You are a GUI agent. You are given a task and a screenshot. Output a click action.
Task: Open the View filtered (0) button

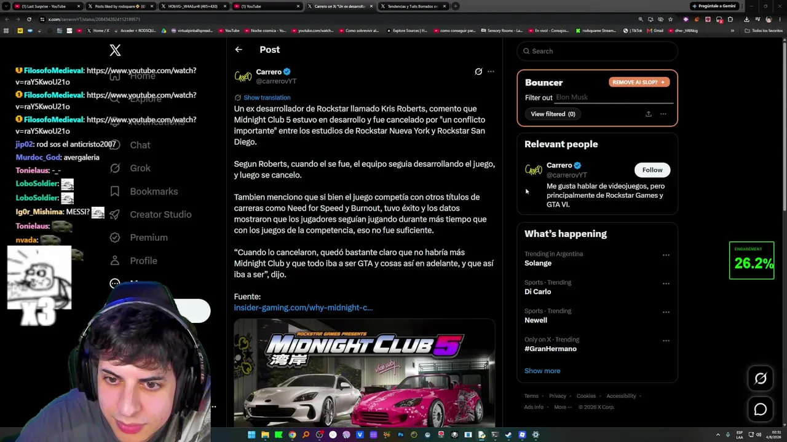click(553, 114)
